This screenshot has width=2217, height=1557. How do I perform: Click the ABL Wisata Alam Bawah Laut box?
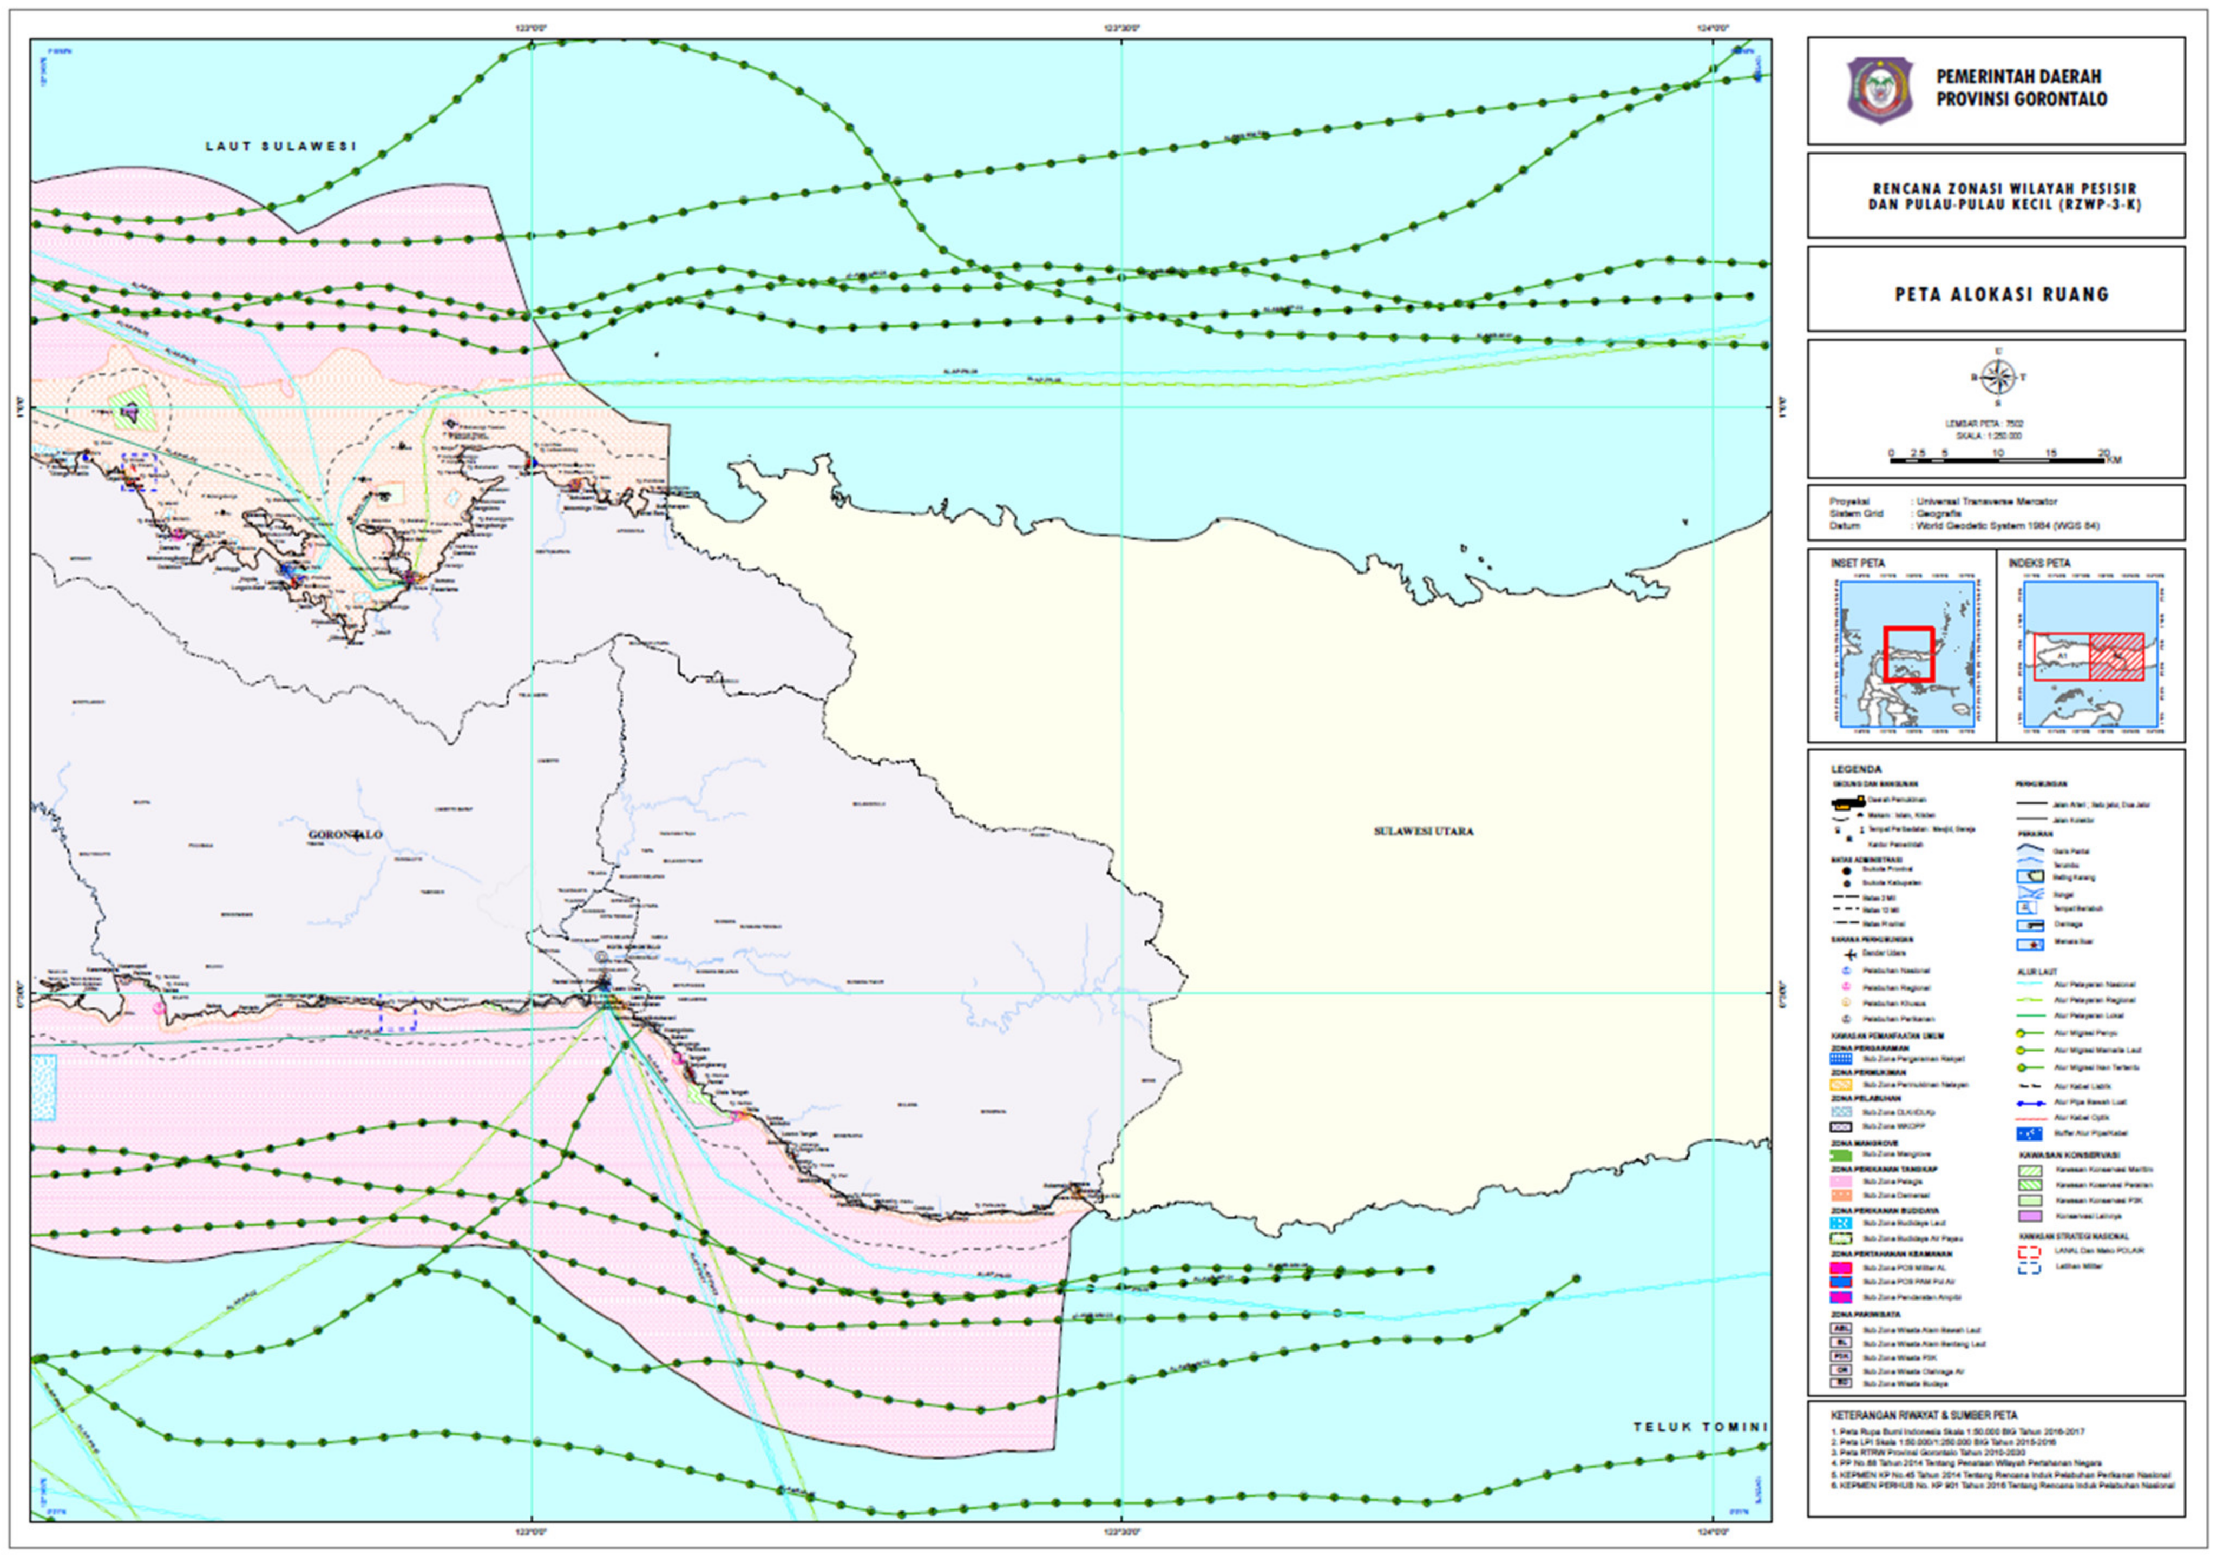[1842, 1328]
